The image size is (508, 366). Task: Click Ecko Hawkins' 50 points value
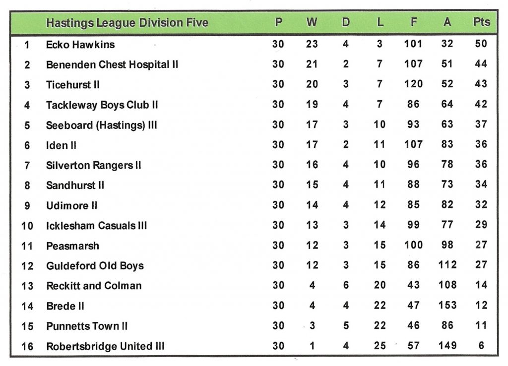pyautogui.click(x=481, y=44)
